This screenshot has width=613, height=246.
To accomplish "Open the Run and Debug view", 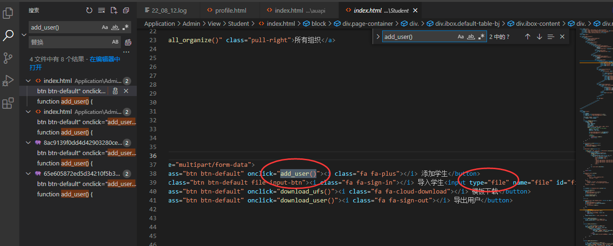I will (8, 81).
